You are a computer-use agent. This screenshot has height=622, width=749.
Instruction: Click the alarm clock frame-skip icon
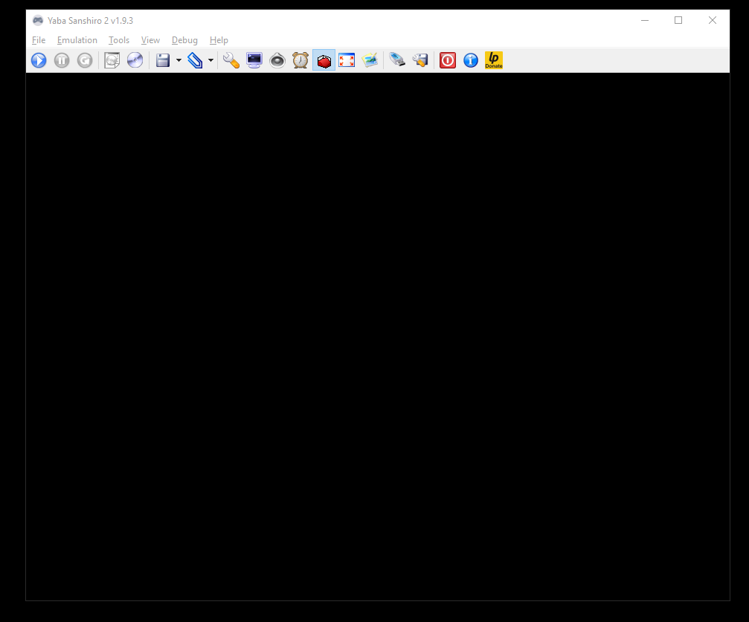click(300, 60)
